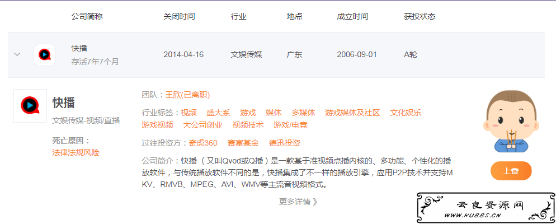Click 文娱传媒-视频/直播 category text
556x224 pixels.
(x=86, y=121)
